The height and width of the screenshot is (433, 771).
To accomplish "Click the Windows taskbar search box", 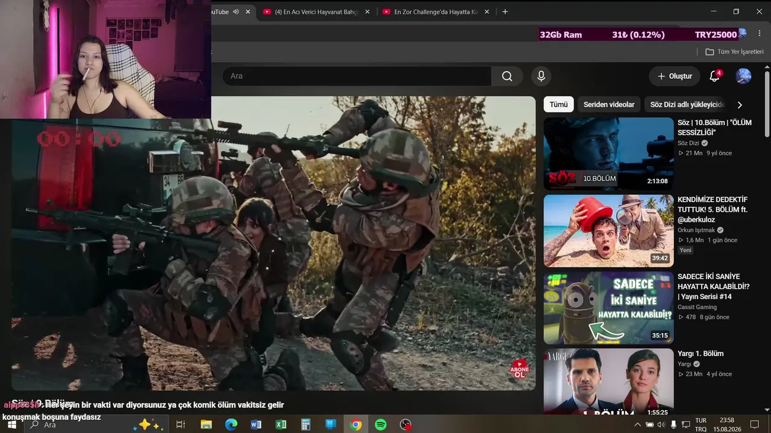I will point(95,425).
